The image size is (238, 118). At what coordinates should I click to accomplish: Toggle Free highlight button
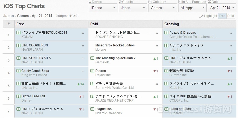[222, 16]
